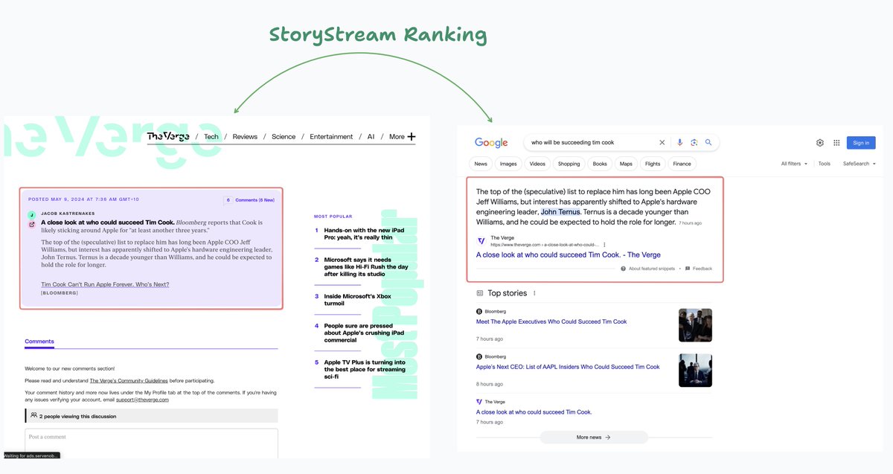Open 'People sure are pressed' iPad story

click(364, 333)
